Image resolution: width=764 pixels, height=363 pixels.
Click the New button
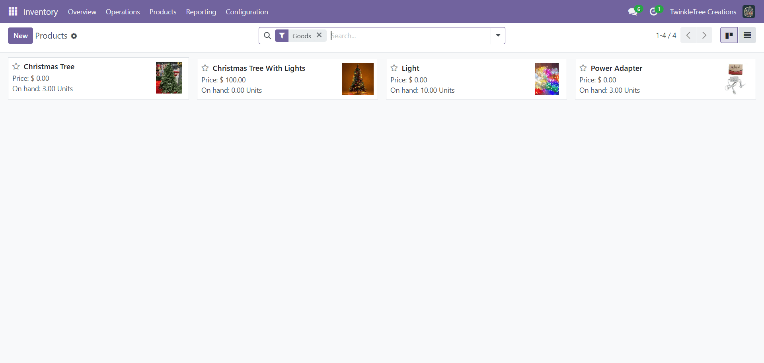click(20, 35)
